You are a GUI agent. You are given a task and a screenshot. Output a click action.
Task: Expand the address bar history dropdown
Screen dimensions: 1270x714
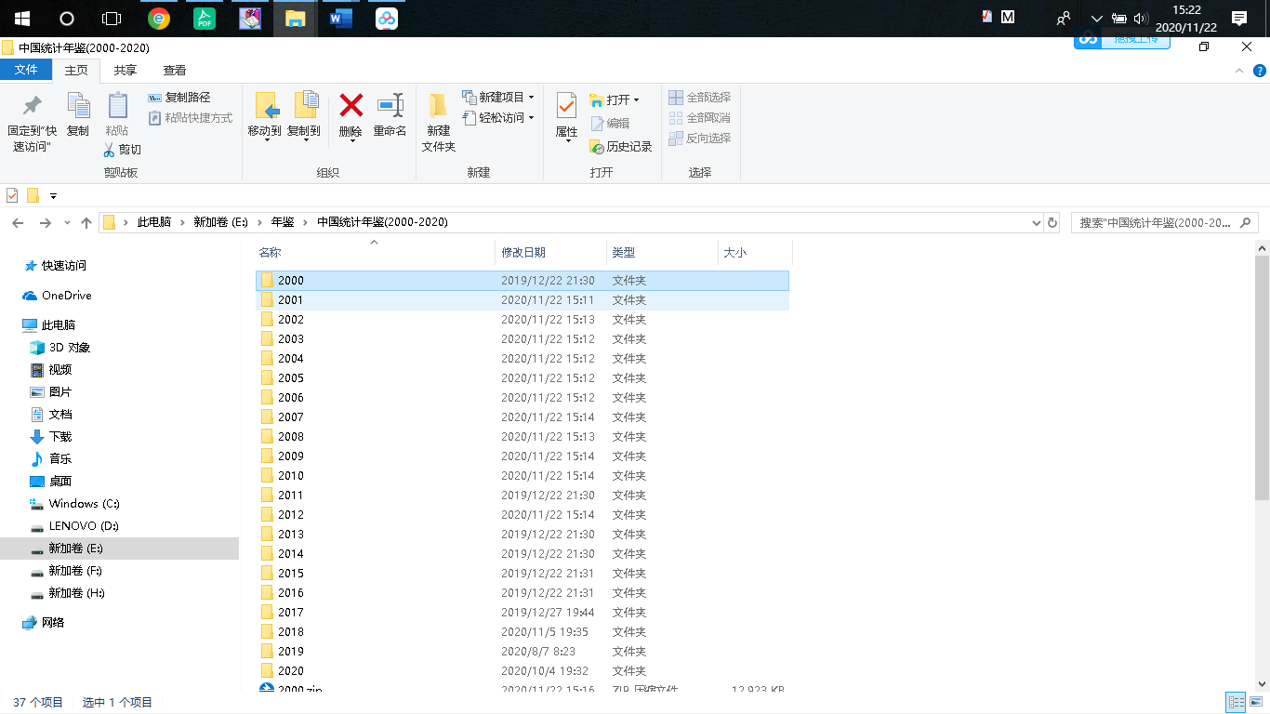pos(1037,223)
